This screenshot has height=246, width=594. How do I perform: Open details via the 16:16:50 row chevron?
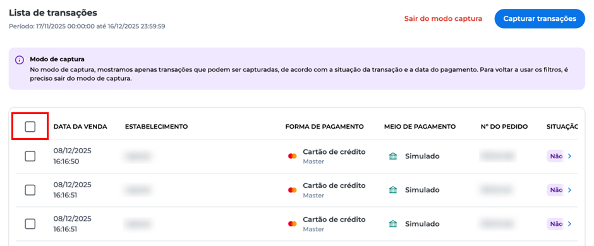coord(569,156)
